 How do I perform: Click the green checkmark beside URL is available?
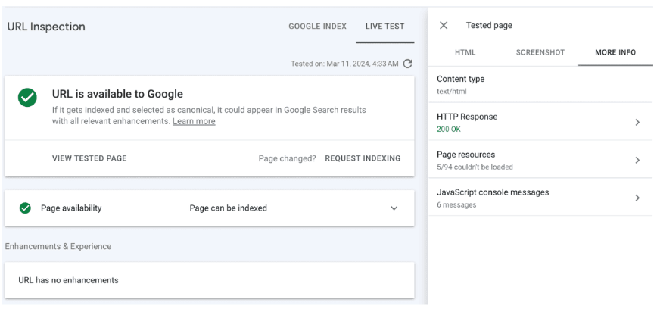click(x=27, y=97)
